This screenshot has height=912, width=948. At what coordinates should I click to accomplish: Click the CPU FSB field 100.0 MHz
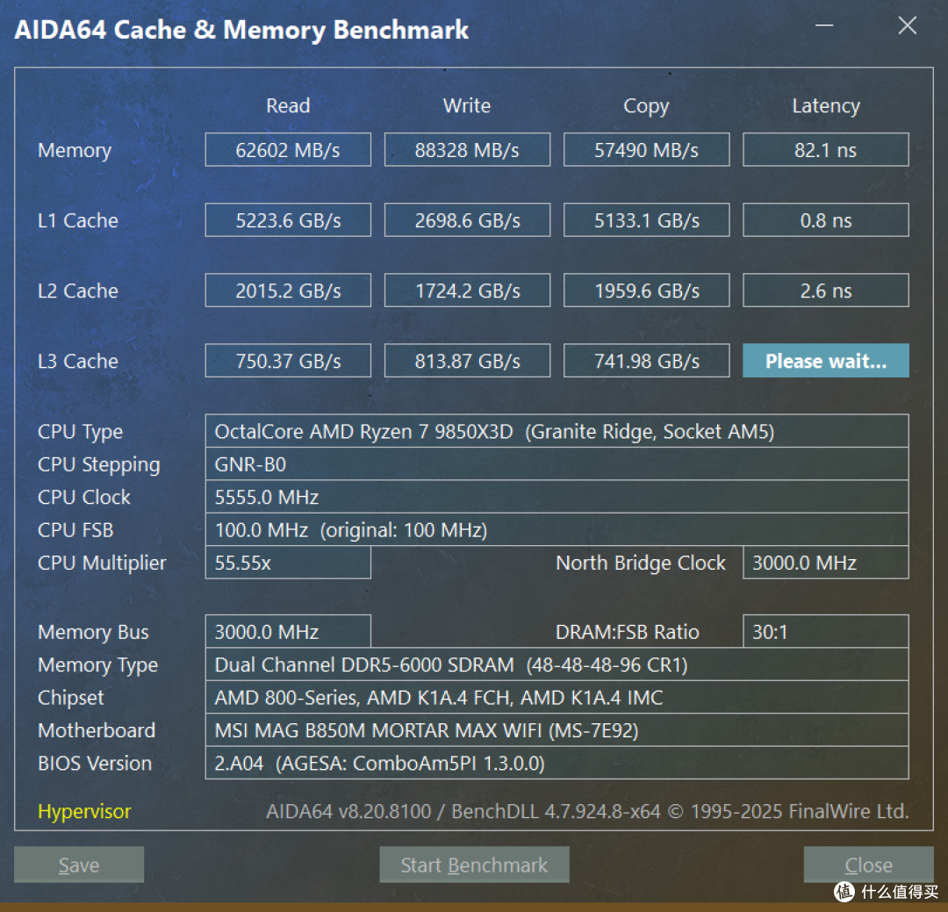(557, 530)
